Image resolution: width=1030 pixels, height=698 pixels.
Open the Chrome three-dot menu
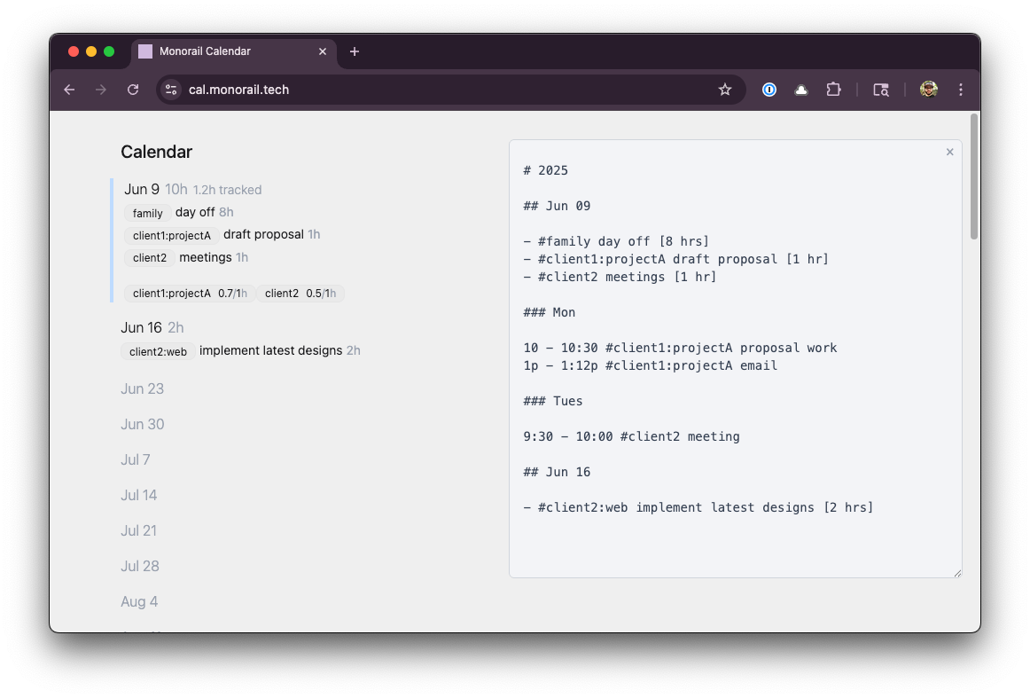(960, 90)
